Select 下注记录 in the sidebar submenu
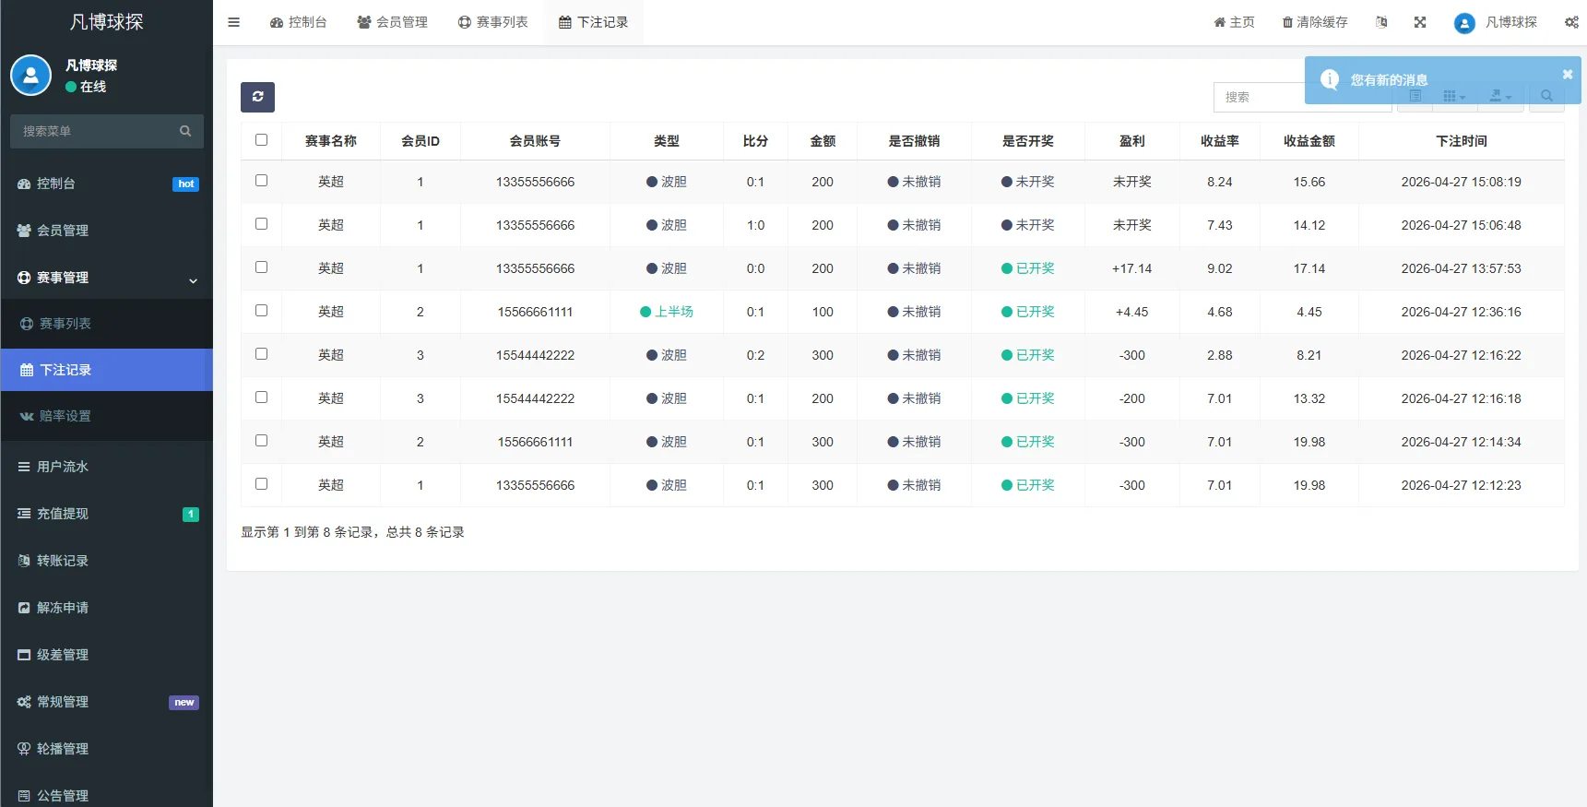Image resolution: width=1587 pixels, height=807 pixels. click(x=107, y=370)
